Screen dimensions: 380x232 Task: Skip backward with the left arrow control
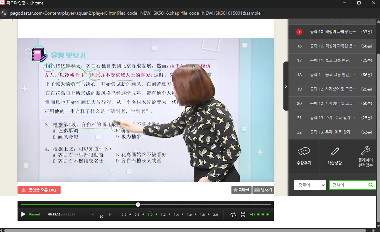[x=93, y=214]
